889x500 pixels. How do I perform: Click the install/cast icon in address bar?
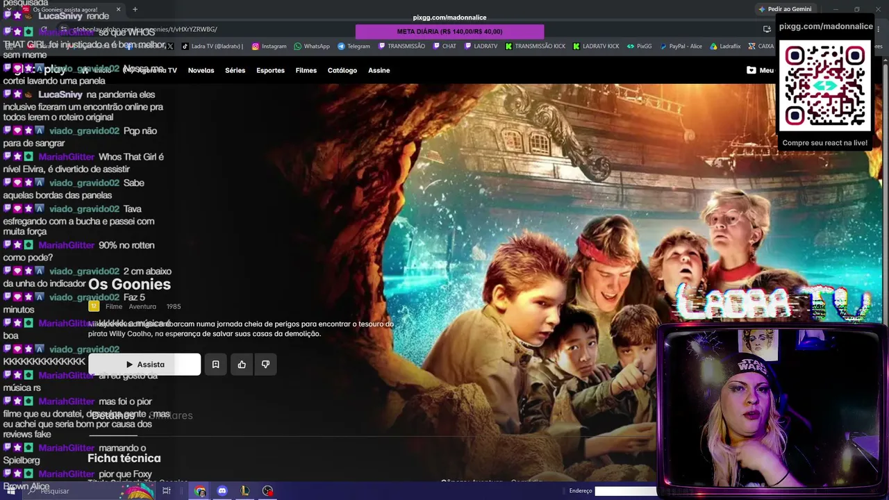(767, 29)
